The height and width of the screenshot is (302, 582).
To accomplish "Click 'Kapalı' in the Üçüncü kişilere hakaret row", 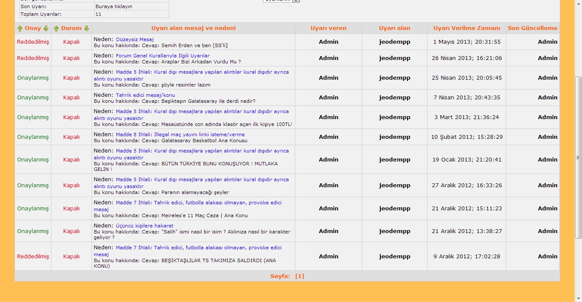I will [x=71, y=231].
